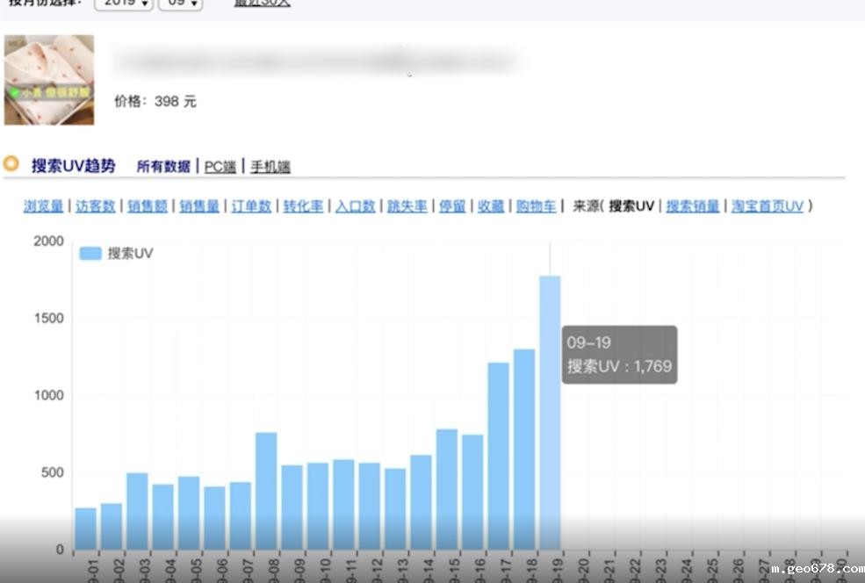865x583 pixels.
Task: Open the 销售额 metric view
Action: coord(145,206)
